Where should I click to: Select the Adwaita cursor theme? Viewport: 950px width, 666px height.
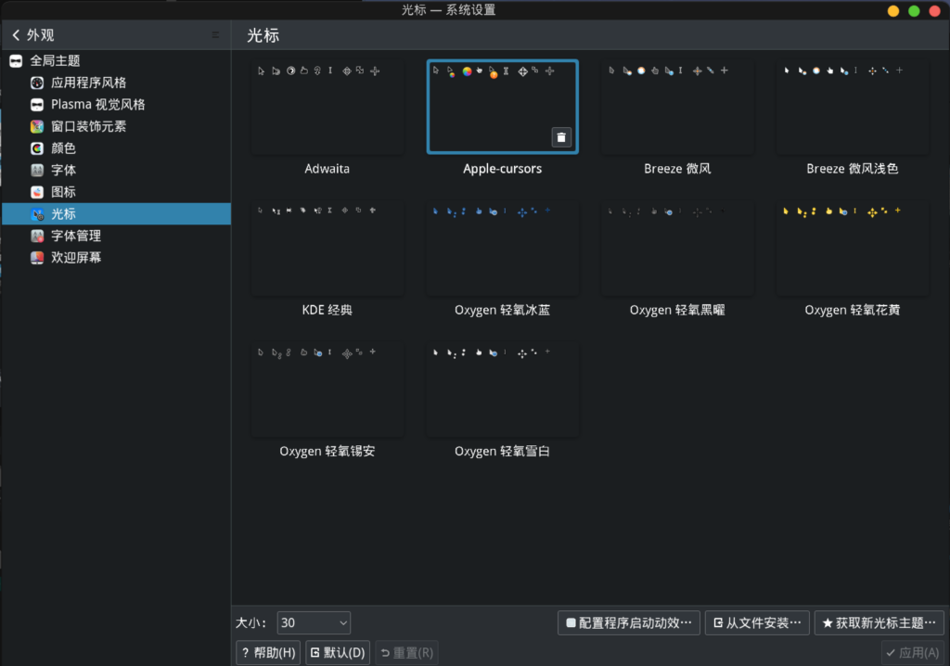(x=327, y=107)
